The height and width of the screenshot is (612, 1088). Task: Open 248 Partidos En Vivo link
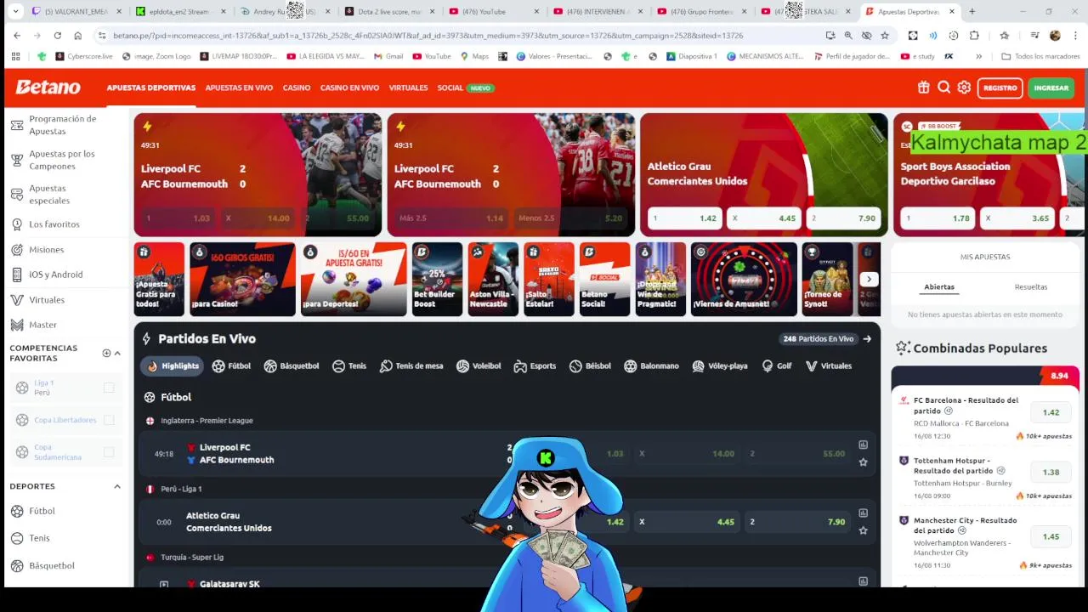pyautogui.click(x=826, y=339)
